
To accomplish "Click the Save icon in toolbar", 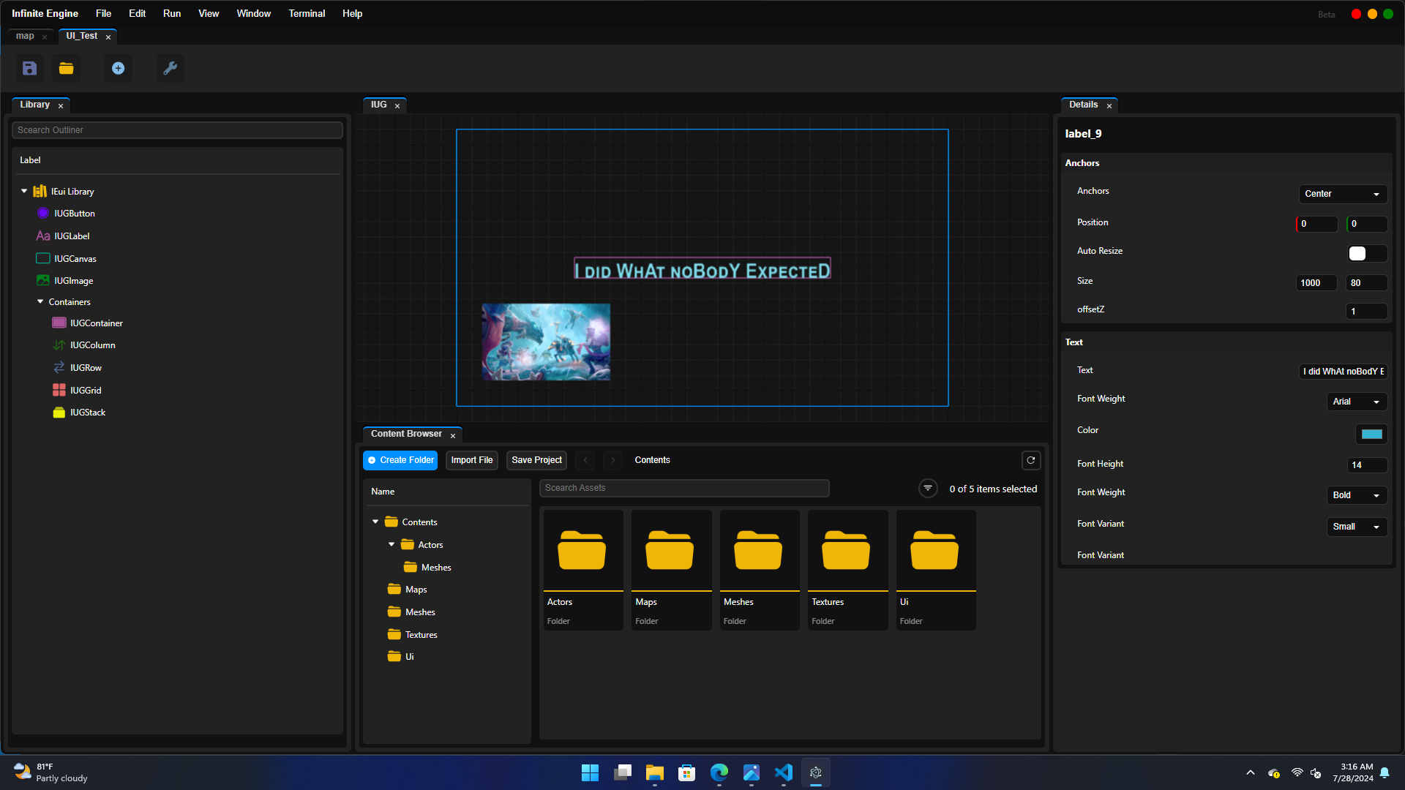I will [29, 68].
